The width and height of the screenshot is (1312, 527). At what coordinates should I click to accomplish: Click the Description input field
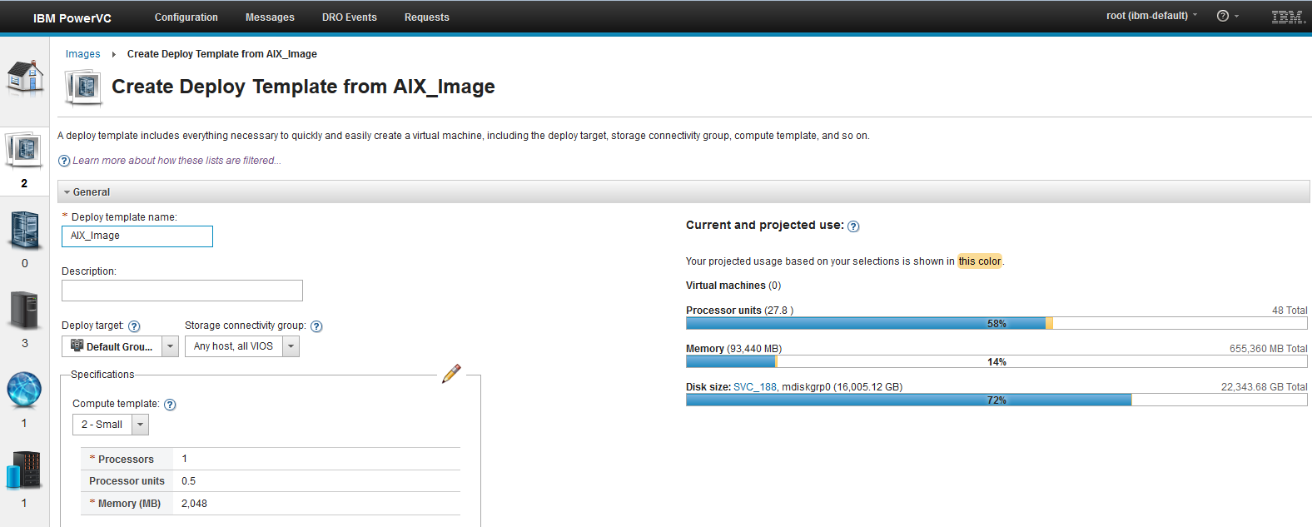click(x=182, y=291)
